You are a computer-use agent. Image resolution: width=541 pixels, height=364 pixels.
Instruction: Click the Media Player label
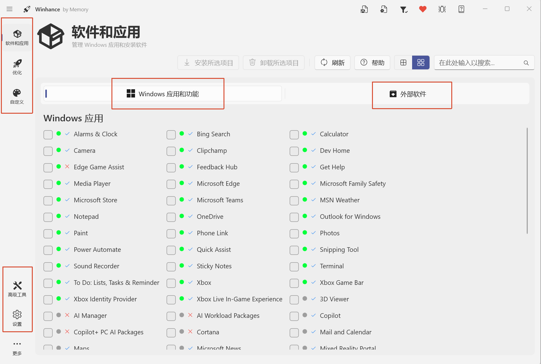92,184
